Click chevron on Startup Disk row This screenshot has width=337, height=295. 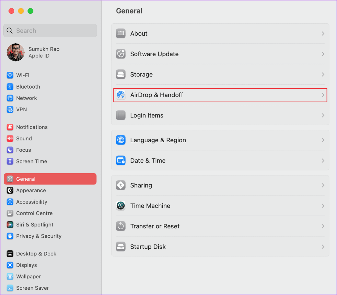coord(323,247)
